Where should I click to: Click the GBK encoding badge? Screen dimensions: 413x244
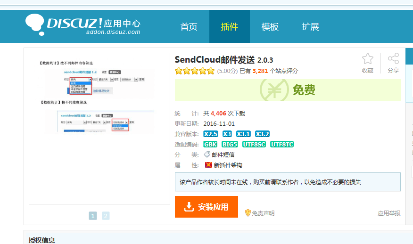point(210,144)
